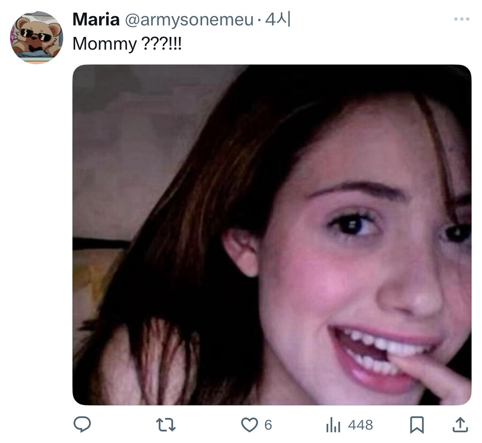Open the reply comment icon
Image resolution: width=482 pixels, height=443 pixels.
click(82, 425)
